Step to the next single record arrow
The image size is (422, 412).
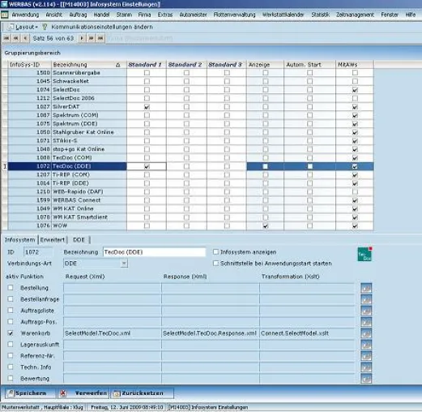(x=82, y=38)
